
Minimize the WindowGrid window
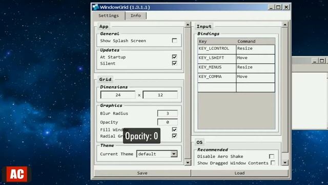(271, 7)
